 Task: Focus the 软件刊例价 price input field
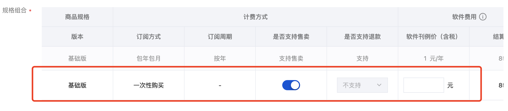click(x=424, y=85)
